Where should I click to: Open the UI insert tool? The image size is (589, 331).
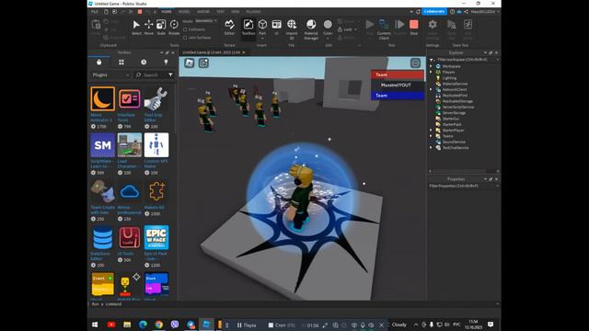(276, 27)
